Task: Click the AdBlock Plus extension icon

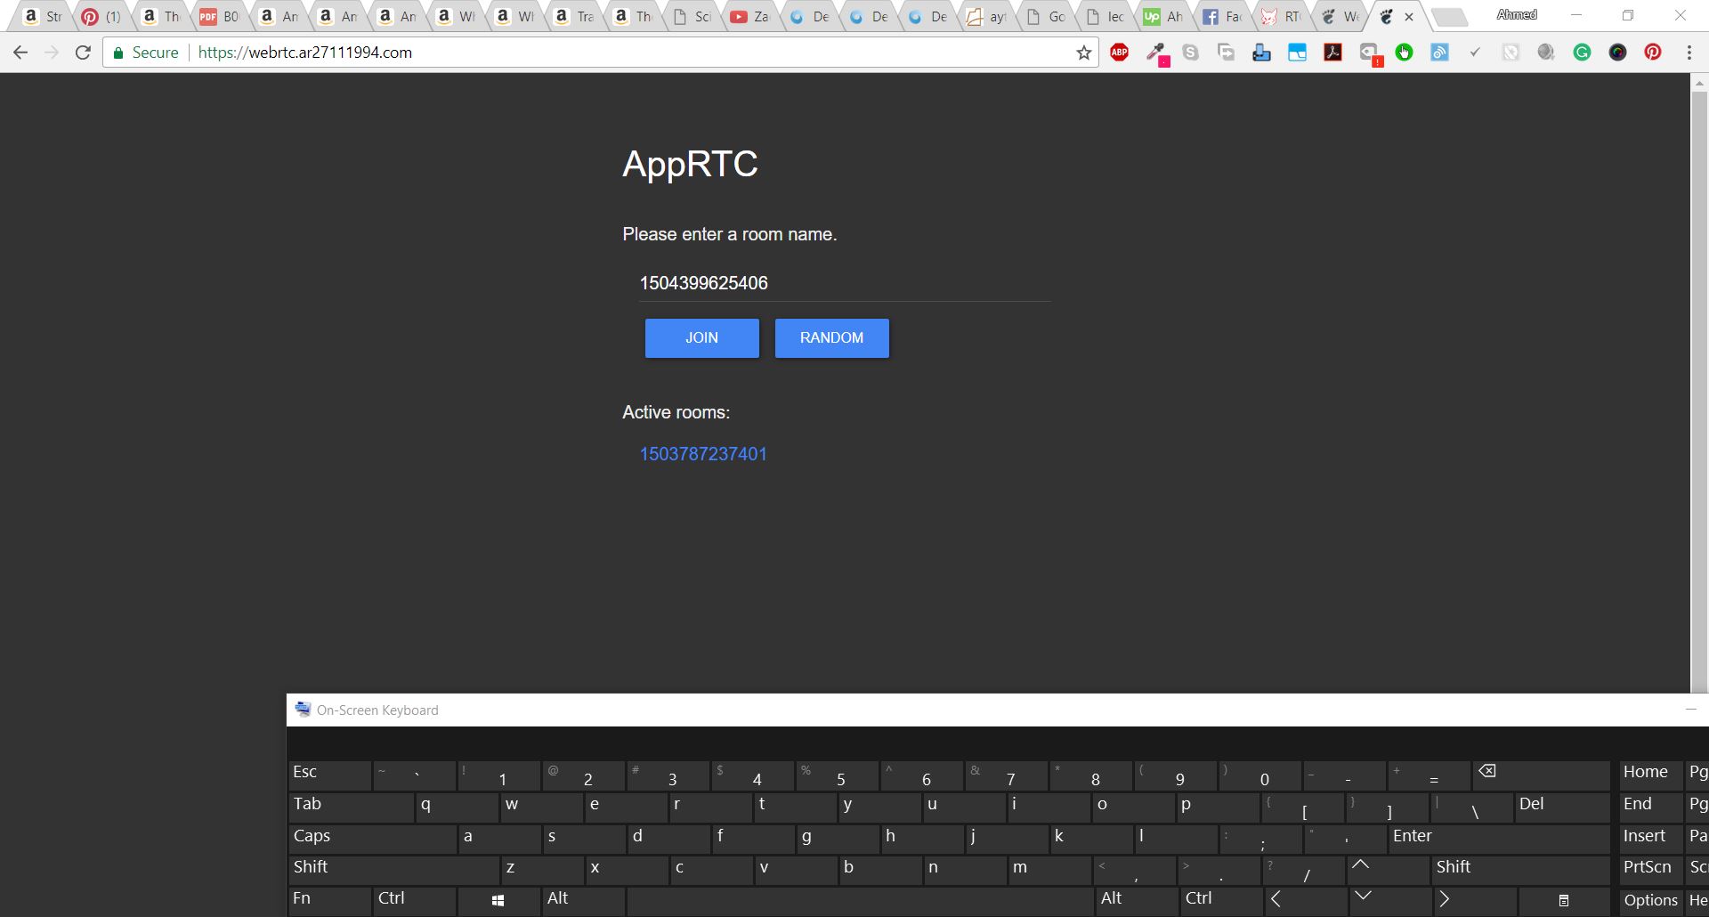Action: pos(1120,53)
